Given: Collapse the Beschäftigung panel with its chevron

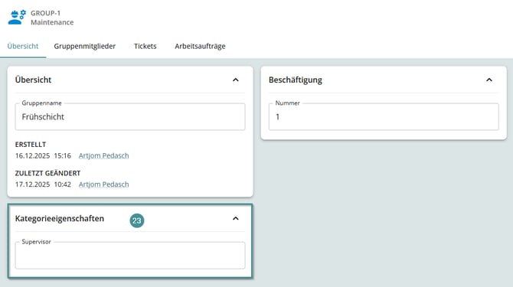Looking at the screenshot, I should (489, 80).
